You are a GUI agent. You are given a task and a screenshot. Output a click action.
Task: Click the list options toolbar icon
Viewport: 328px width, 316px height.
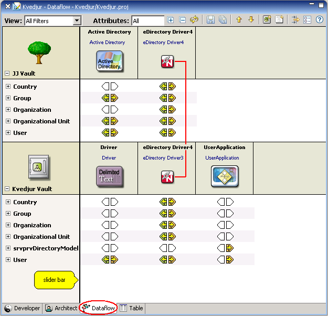(308, 20)
